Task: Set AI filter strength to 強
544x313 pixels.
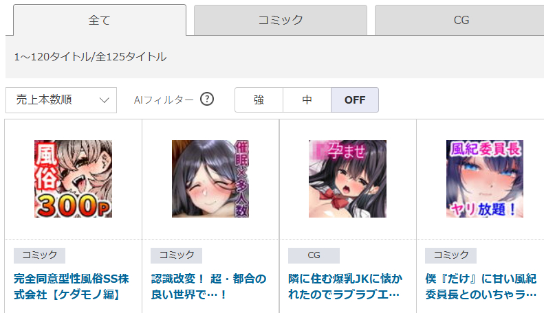Action: 259,100
